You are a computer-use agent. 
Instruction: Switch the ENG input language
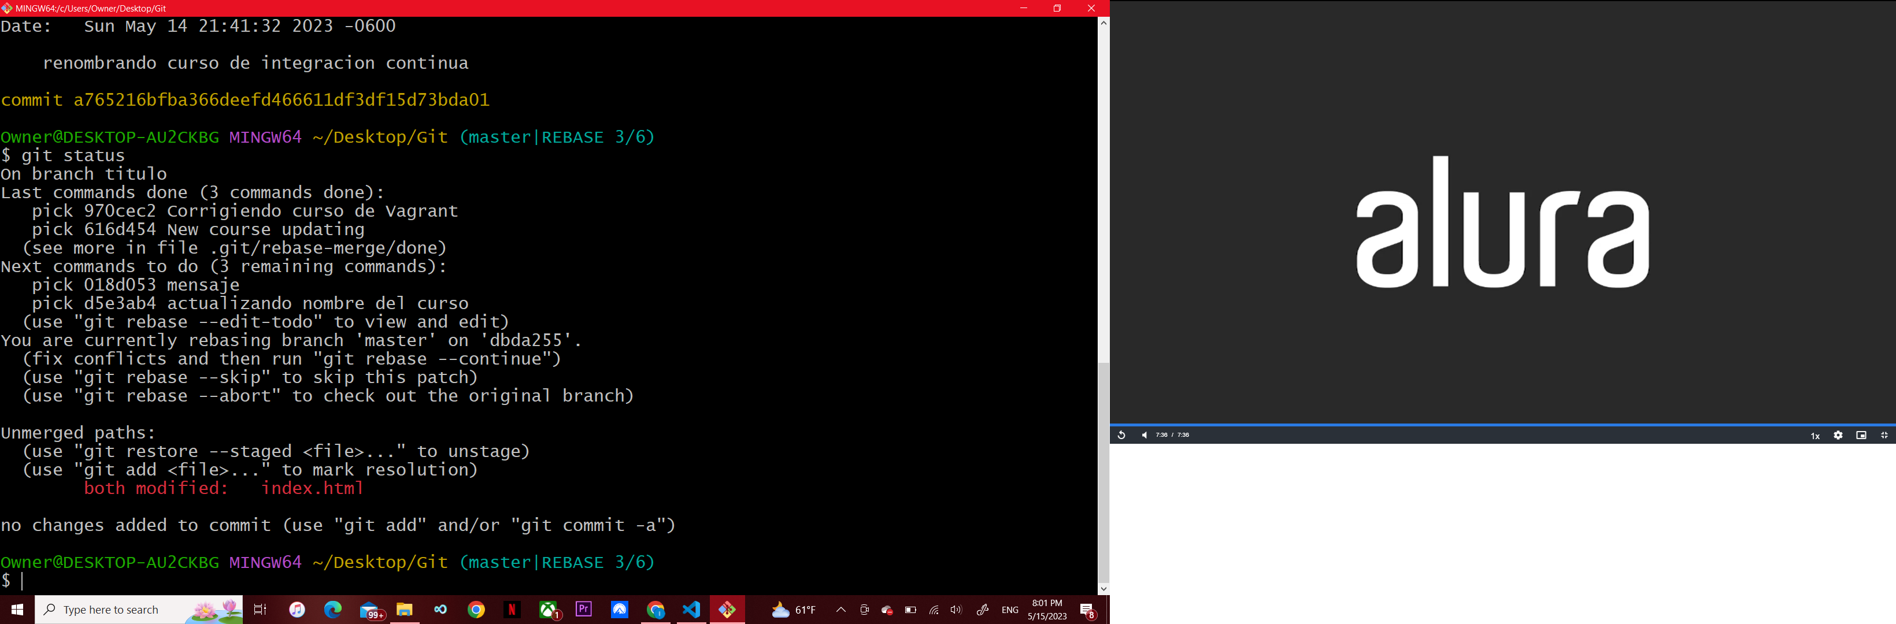(1010, 610)
